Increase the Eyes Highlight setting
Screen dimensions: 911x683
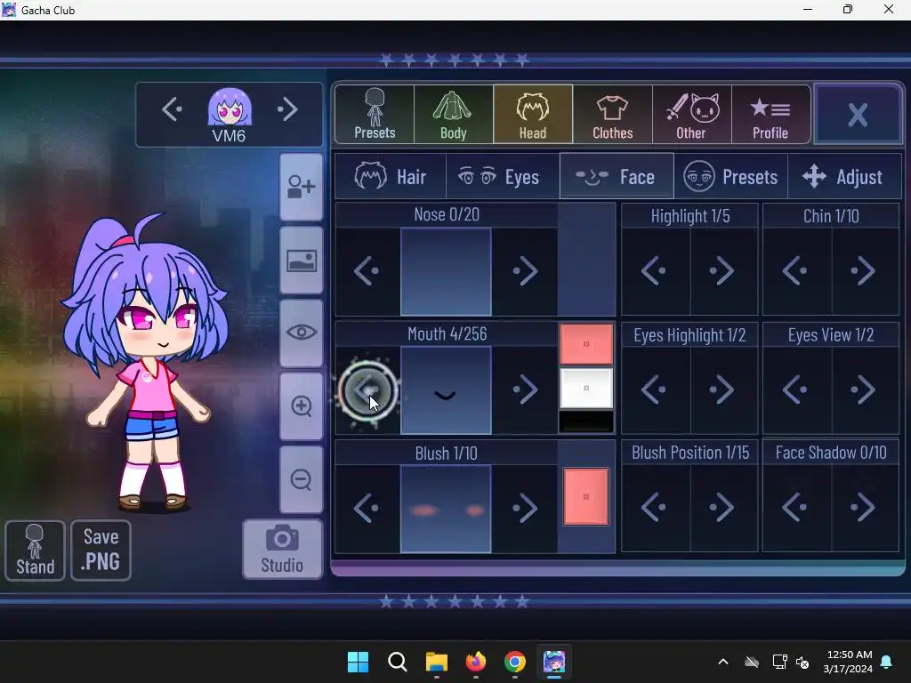tap(724, 390)
